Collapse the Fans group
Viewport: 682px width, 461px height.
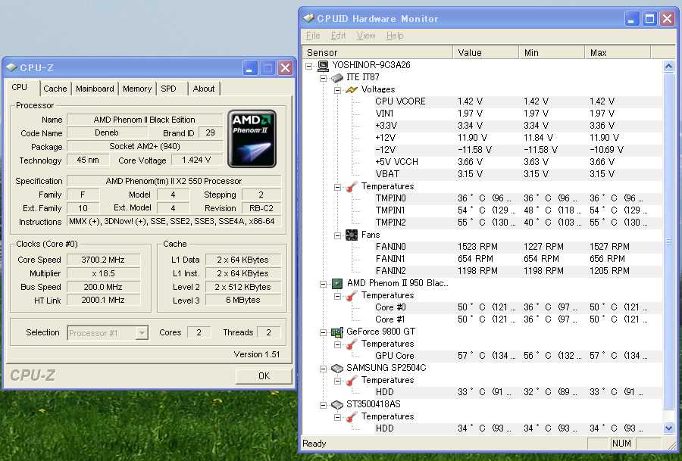pyautogui.click(x=337, y=235)
